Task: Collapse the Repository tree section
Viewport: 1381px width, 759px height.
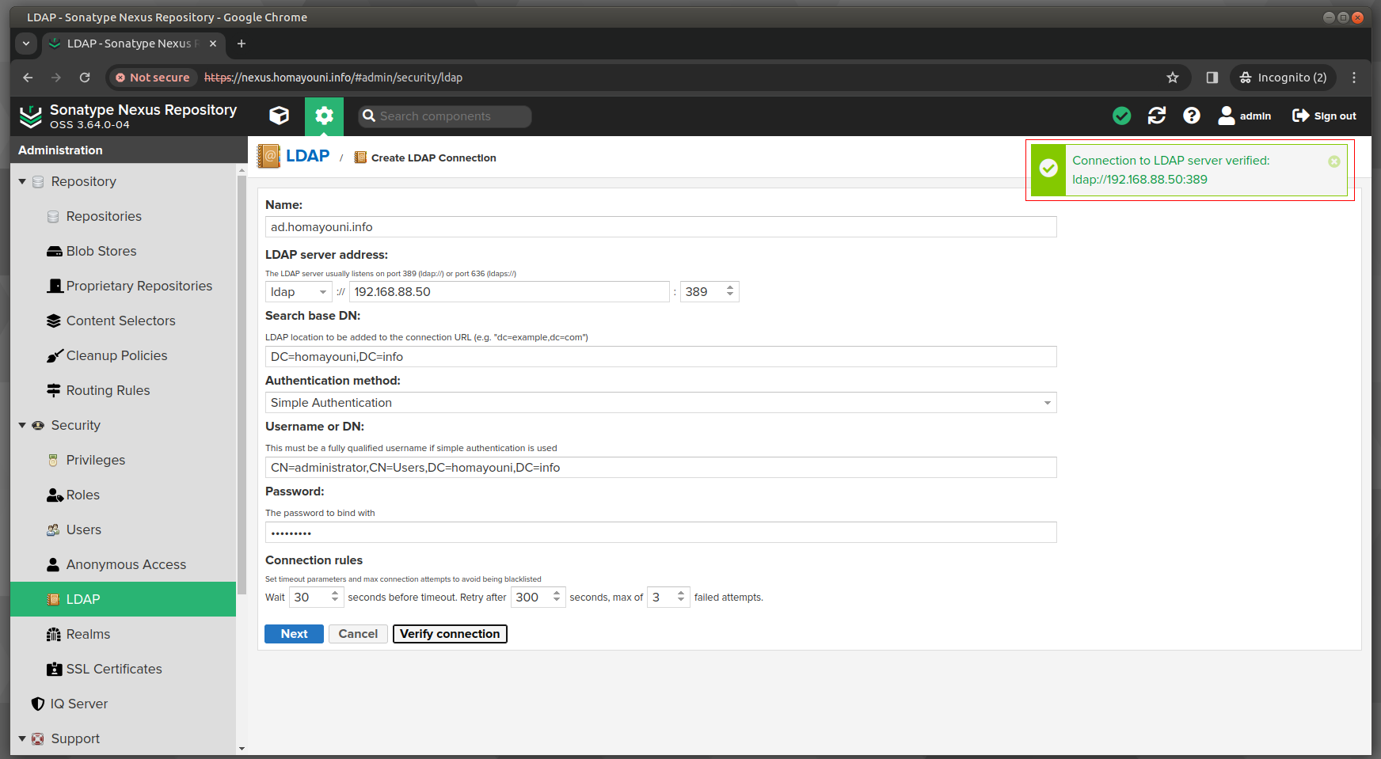Action: click(x=22, y=181)
